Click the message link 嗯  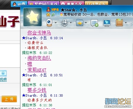(30, 64)
